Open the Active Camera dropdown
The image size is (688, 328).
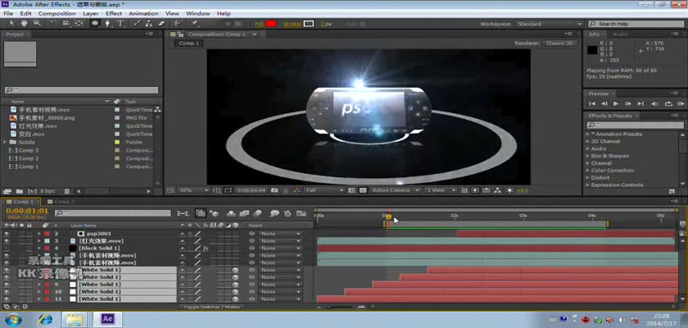[396, 190]
